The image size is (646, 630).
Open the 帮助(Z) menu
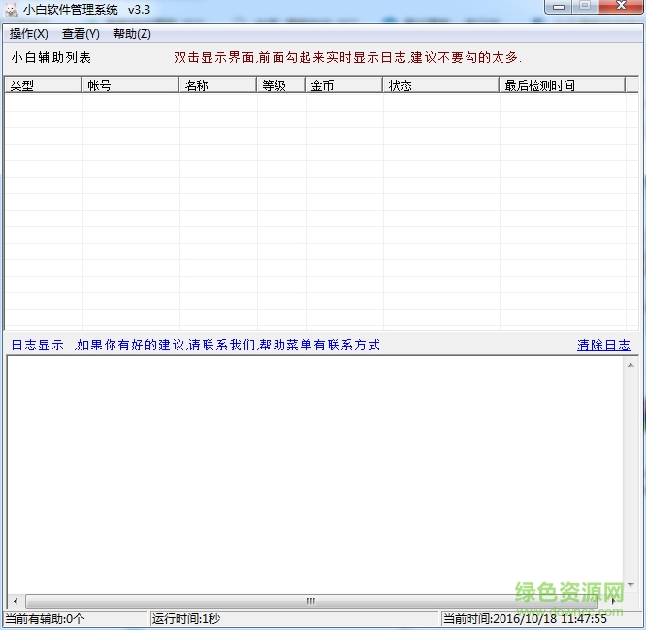132,34
